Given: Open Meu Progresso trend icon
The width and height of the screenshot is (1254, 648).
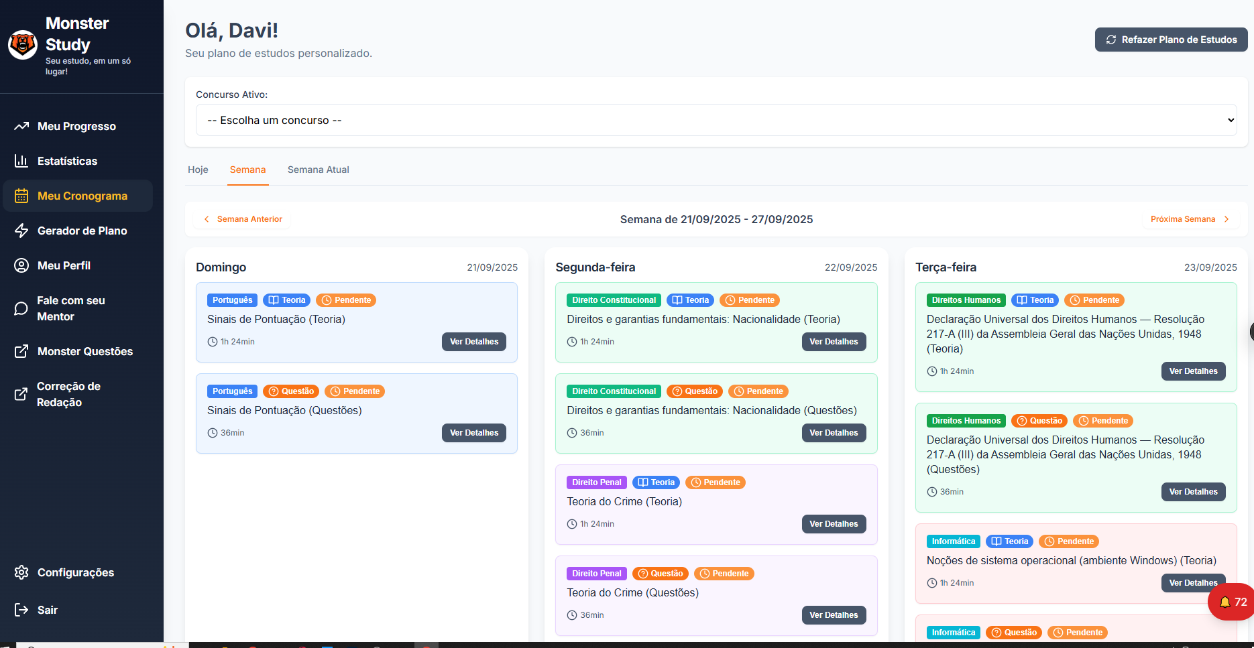Looking at the screenshot, I should [x=21, y=126].
